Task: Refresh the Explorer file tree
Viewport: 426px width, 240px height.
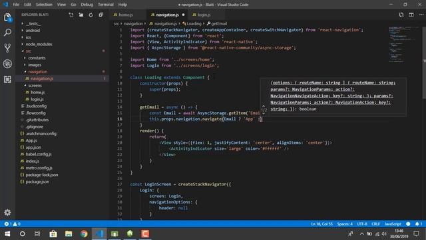Action: pos(91,15)
